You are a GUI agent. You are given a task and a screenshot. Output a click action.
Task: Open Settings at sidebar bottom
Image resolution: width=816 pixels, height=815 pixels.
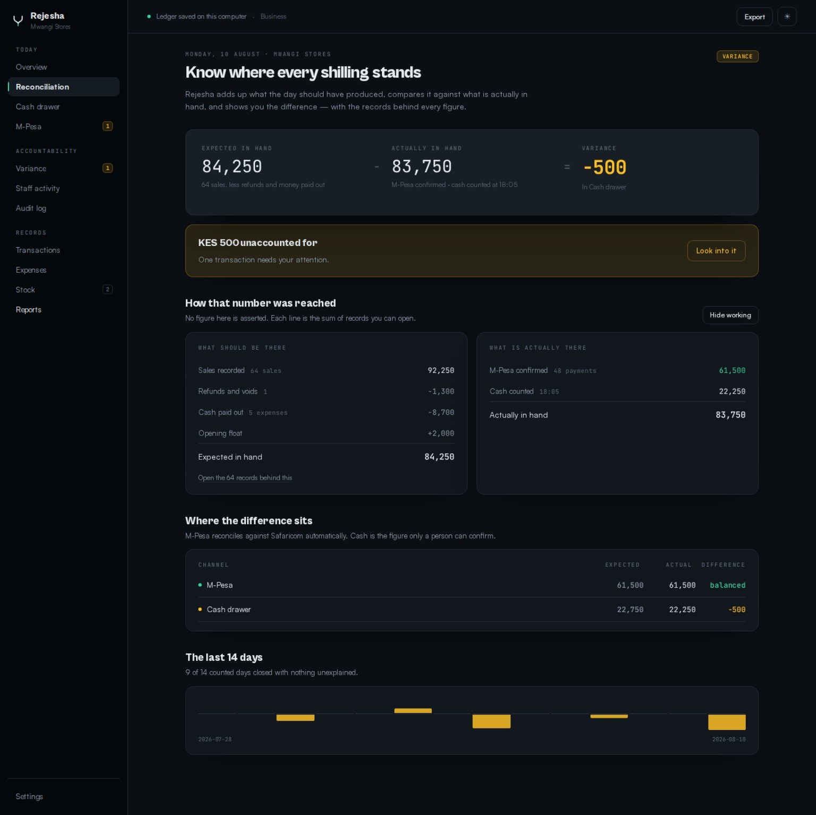click(x=63, y=796)
